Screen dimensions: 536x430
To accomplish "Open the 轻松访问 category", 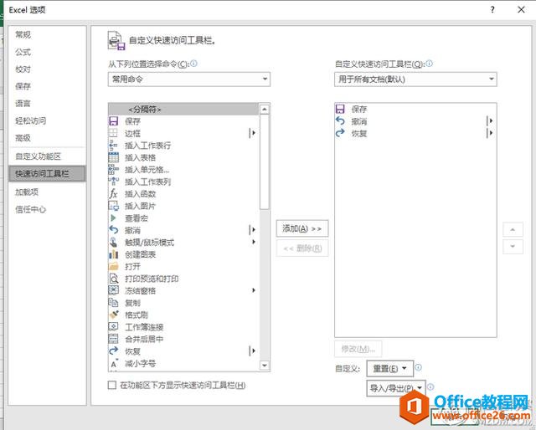I will [x=47, y=120].
